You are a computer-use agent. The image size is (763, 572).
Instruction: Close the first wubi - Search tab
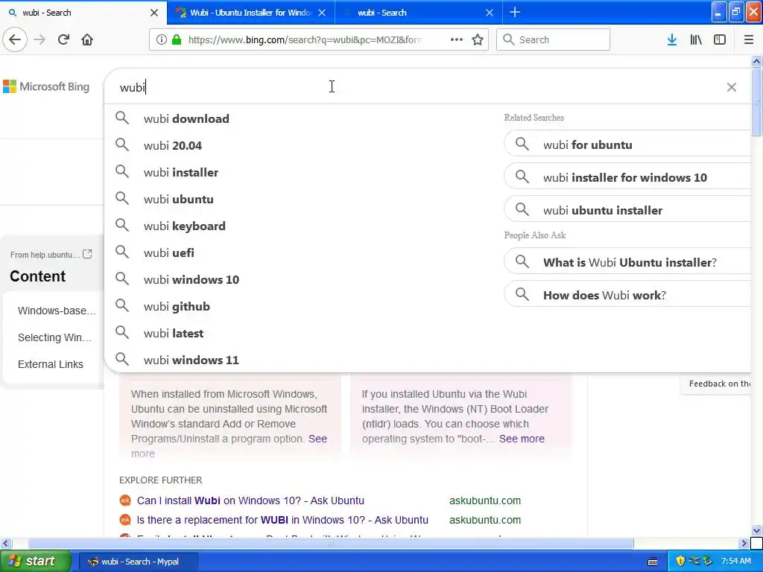[154, 13]
